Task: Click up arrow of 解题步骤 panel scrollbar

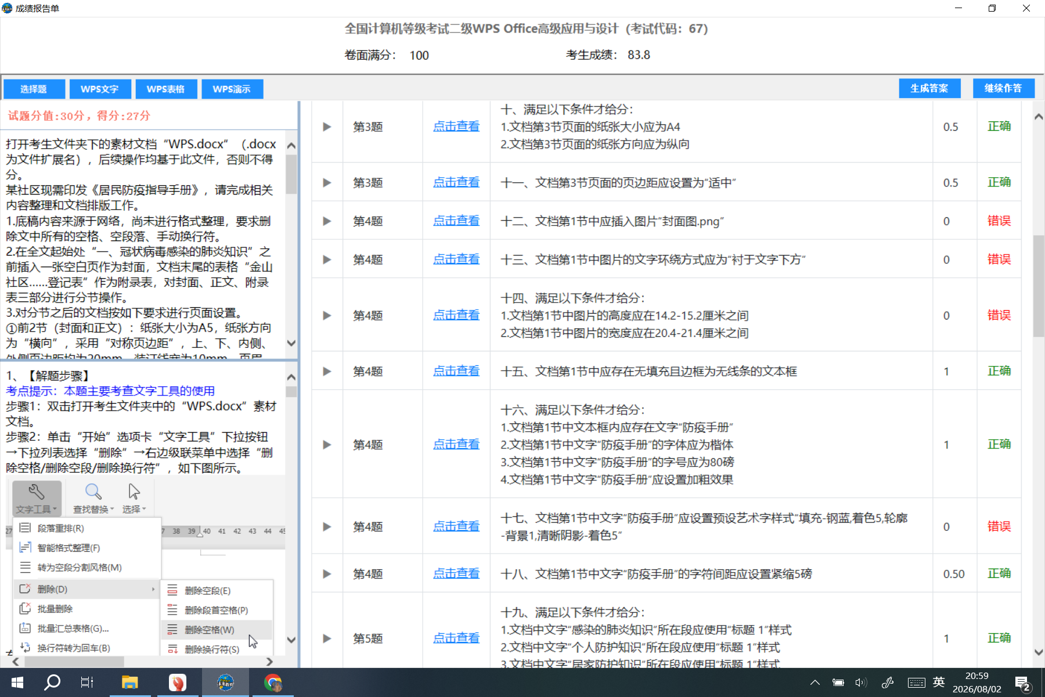Action: click(x=291, y=377)
